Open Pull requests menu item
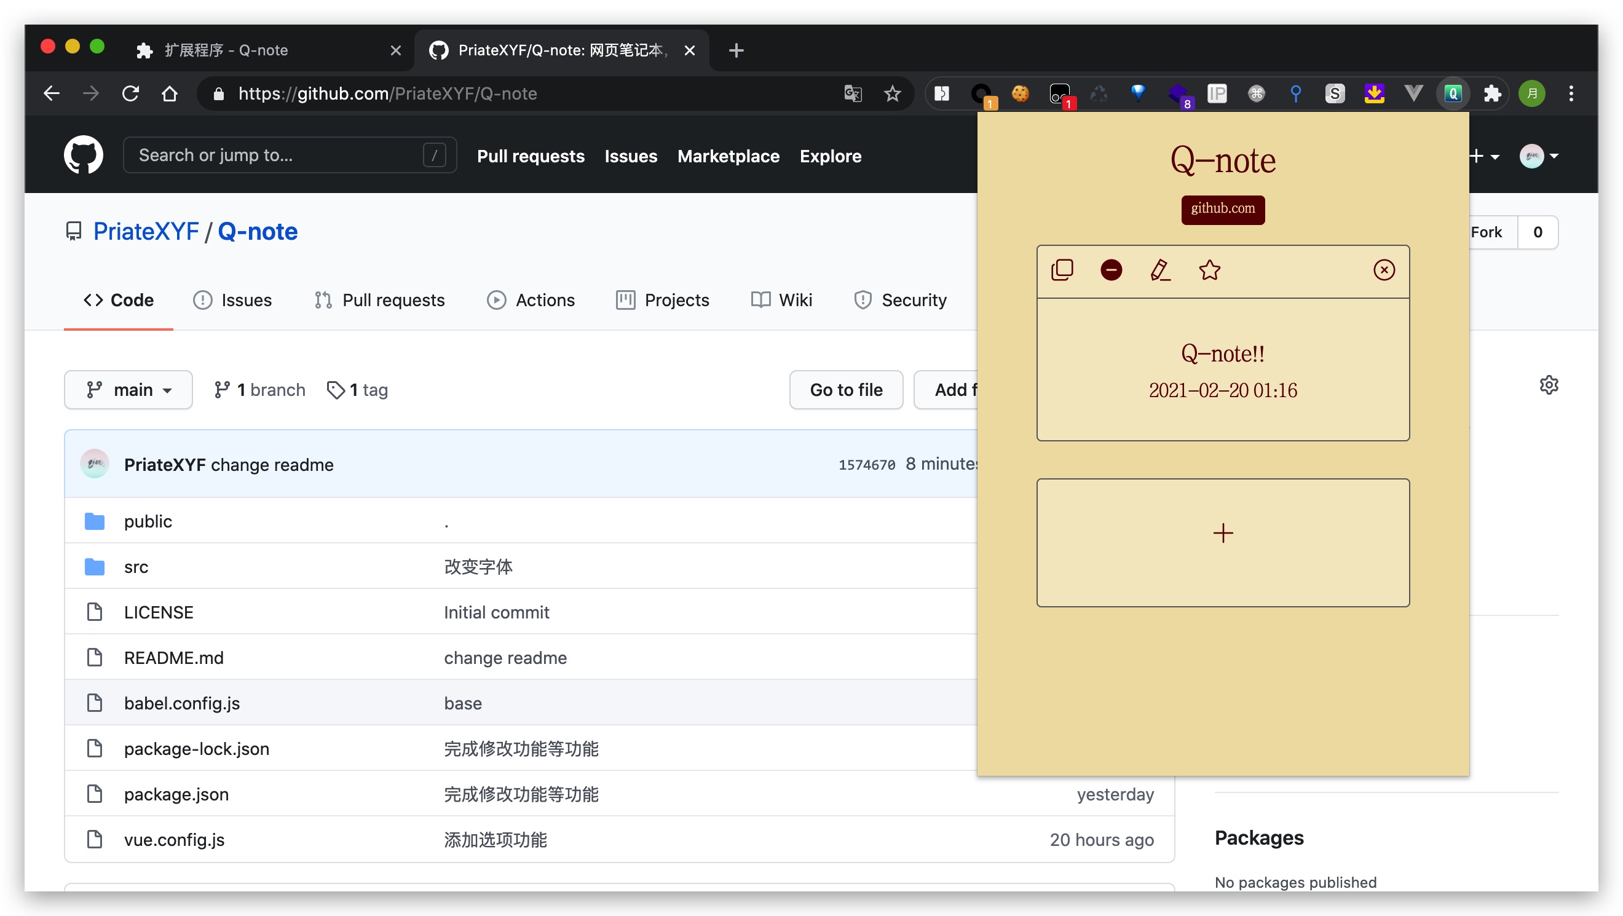Screen dimensions: 1623x916 point(532,156)
